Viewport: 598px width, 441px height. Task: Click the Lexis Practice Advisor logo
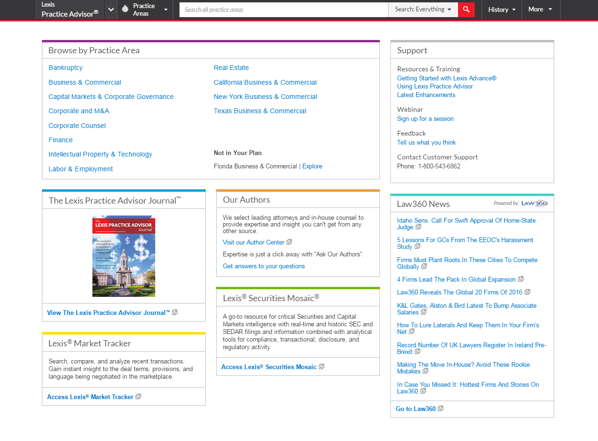(x=70, y=10)
